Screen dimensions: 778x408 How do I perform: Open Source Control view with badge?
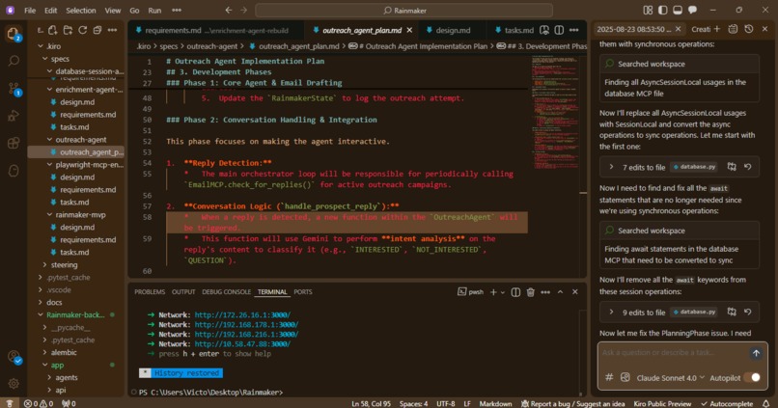[14, 89]
